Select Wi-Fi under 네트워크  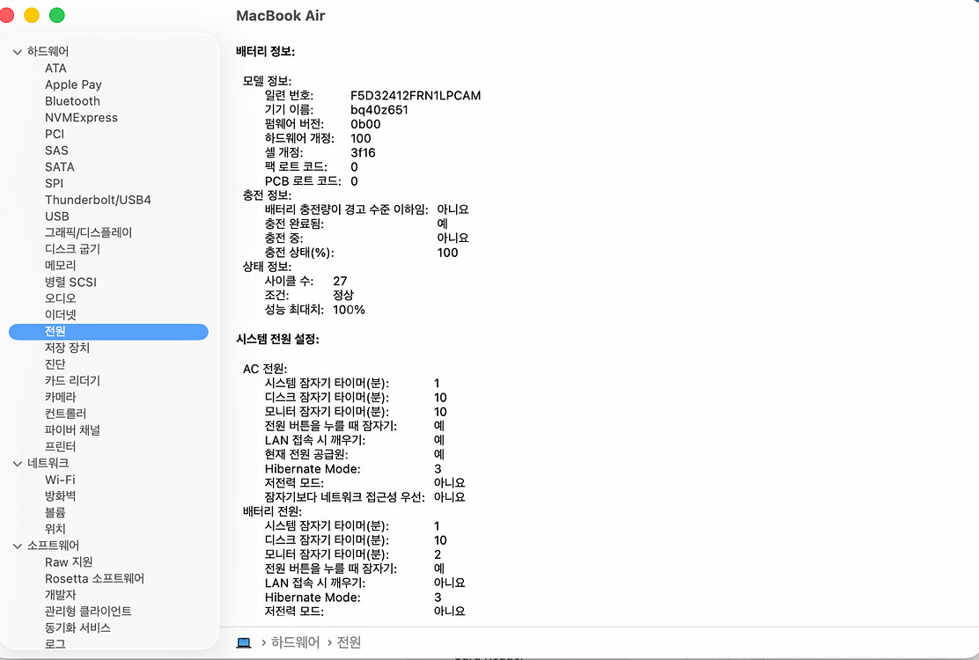[60, 479]
